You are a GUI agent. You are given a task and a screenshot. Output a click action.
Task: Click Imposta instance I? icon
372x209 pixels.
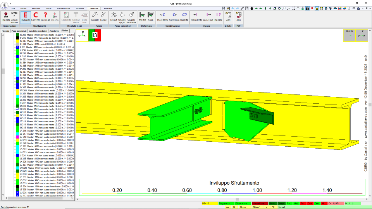(218, 17)
